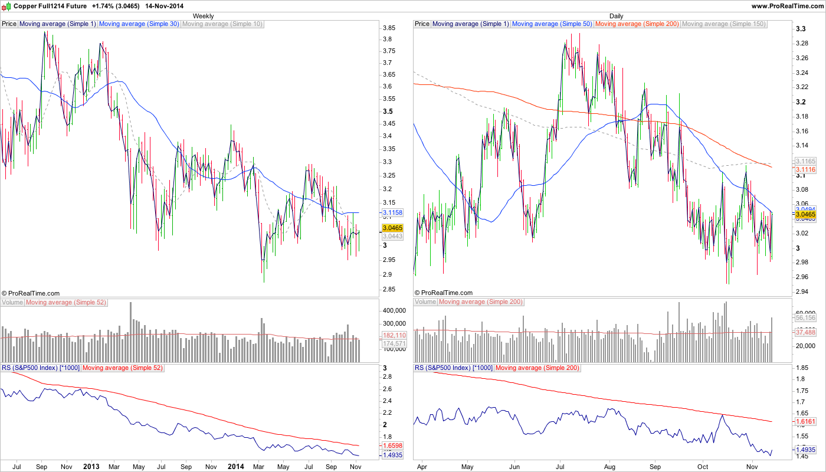The height and width of the screenshot is (472, 826).
Task: Click RS (S&P500 Index) label in Daily panel
Action: click(453, 368)
